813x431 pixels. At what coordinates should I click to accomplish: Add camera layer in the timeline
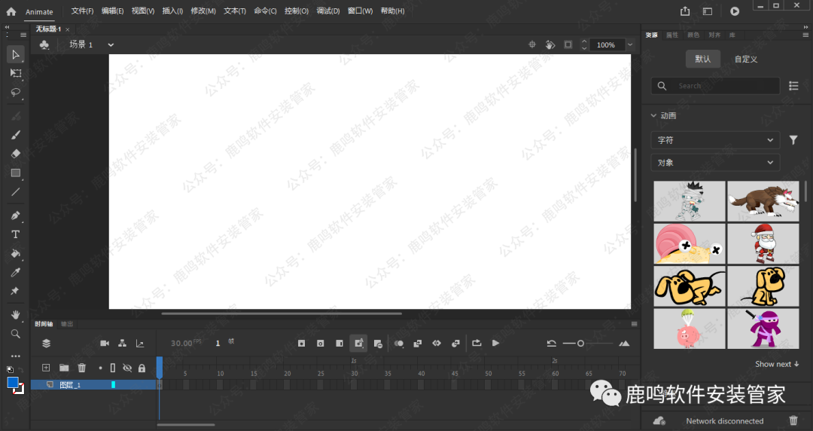tap(105, 344)
